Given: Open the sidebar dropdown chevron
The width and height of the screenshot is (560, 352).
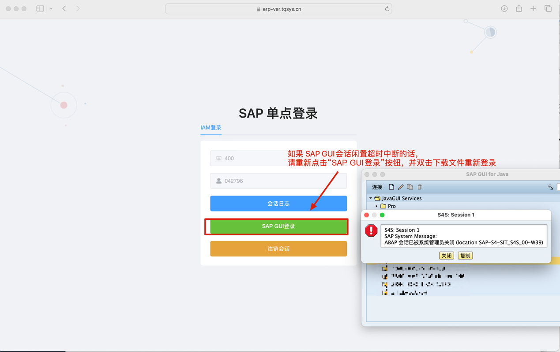Looking at the screenshot, I should click(x=51, y=9).
